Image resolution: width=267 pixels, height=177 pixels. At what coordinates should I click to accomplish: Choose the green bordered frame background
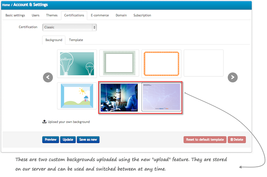click(119, 63)
